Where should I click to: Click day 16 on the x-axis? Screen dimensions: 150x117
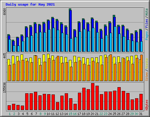coord(75,114)
